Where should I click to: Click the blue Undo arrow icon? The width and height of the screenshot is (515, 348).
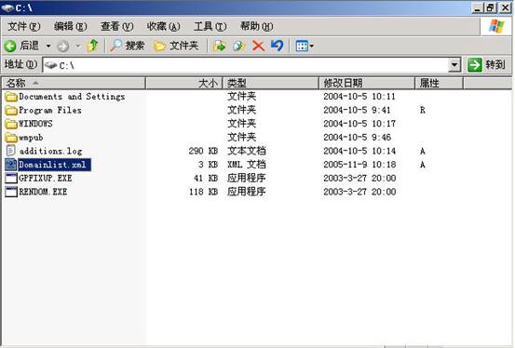(x=278, y=46)
